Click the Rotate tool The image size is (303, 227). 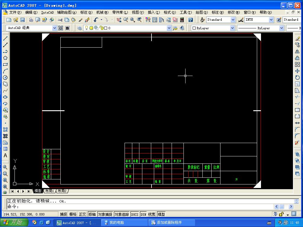click(x=297, y=78)
